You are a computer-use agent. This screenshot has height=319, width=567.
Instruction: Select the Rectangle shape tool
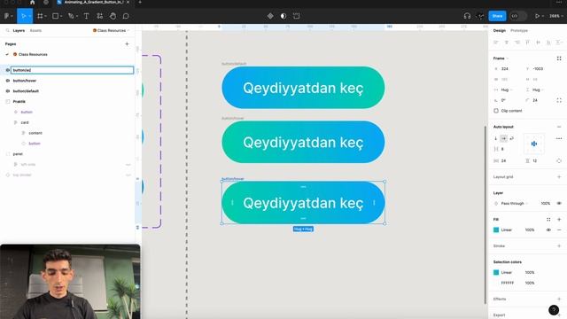click(55, 16)
